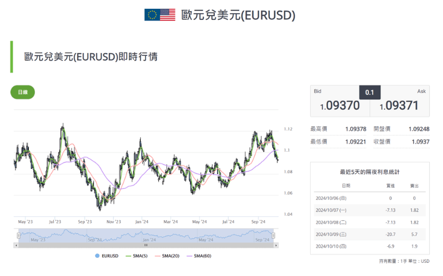Image resolution: width=443 pixels, height=276 pixels.
Task: Click the 買進 column header
Action: (x=390, y=186)
